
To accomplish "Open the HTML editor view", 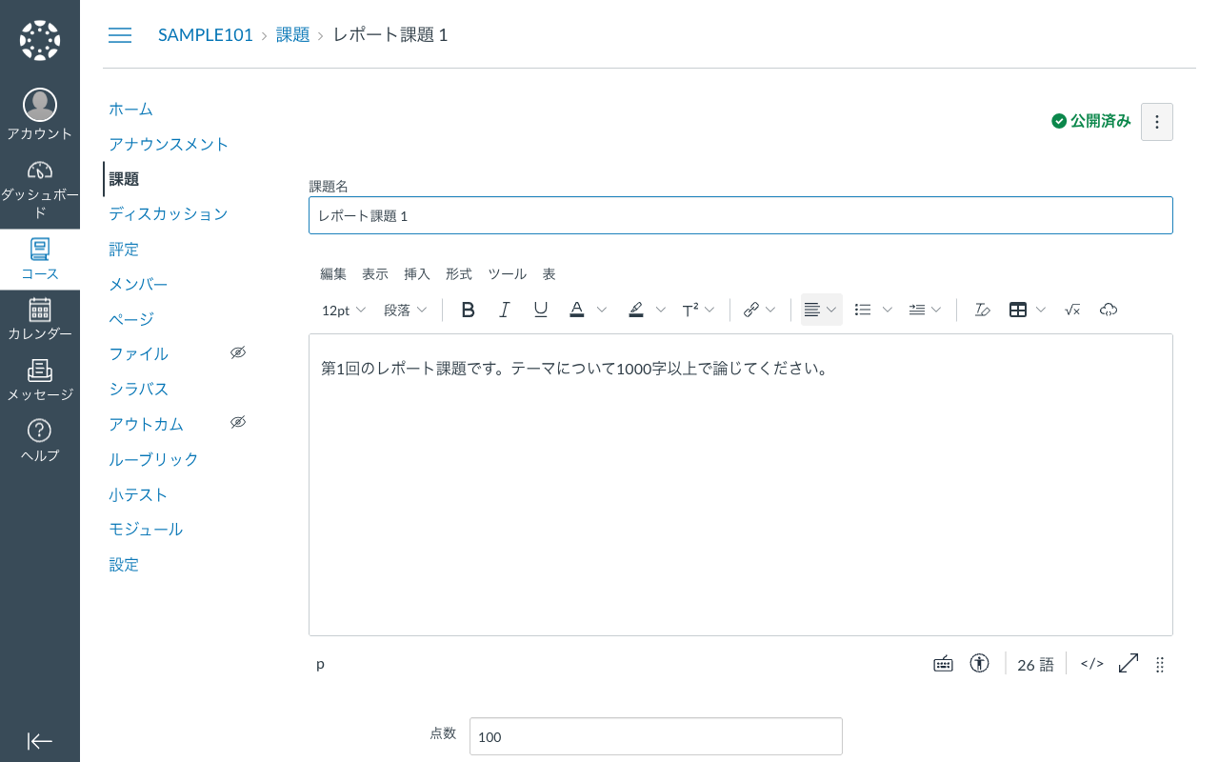I will click(x=1090, y=663).
